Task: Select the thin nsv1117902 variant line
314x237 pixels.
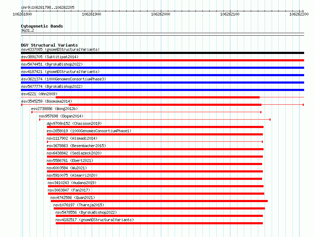Action: click(x=155, y=142)
